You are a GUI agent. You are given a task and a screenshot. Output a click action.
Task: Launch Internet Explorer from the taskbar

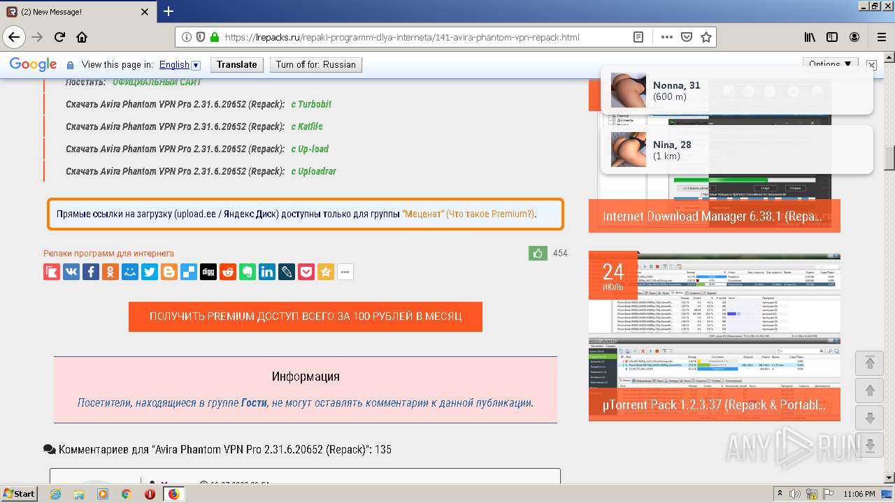pyautogui.click(x=56, y=494)
